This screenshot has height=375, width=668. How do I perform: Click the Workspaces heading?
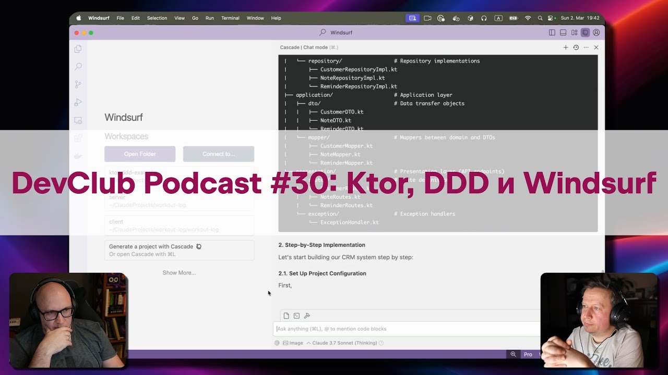(x=126, y=136)
